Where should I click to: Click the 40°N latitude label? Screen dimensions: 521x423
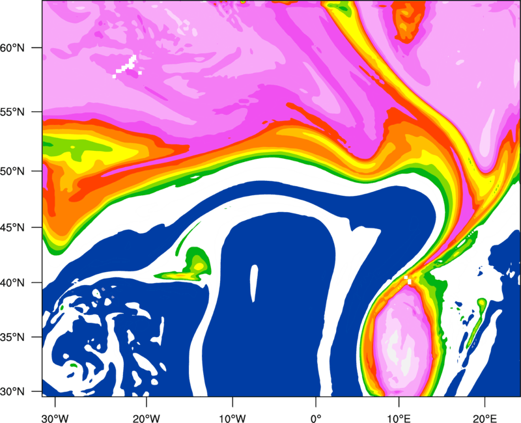click(12, 282)
